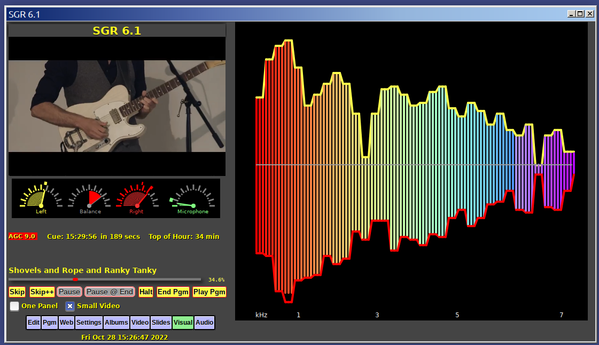This screenshot has width=599, height=345.
Task: Click the Skip++ button
Action: point(42,292)
